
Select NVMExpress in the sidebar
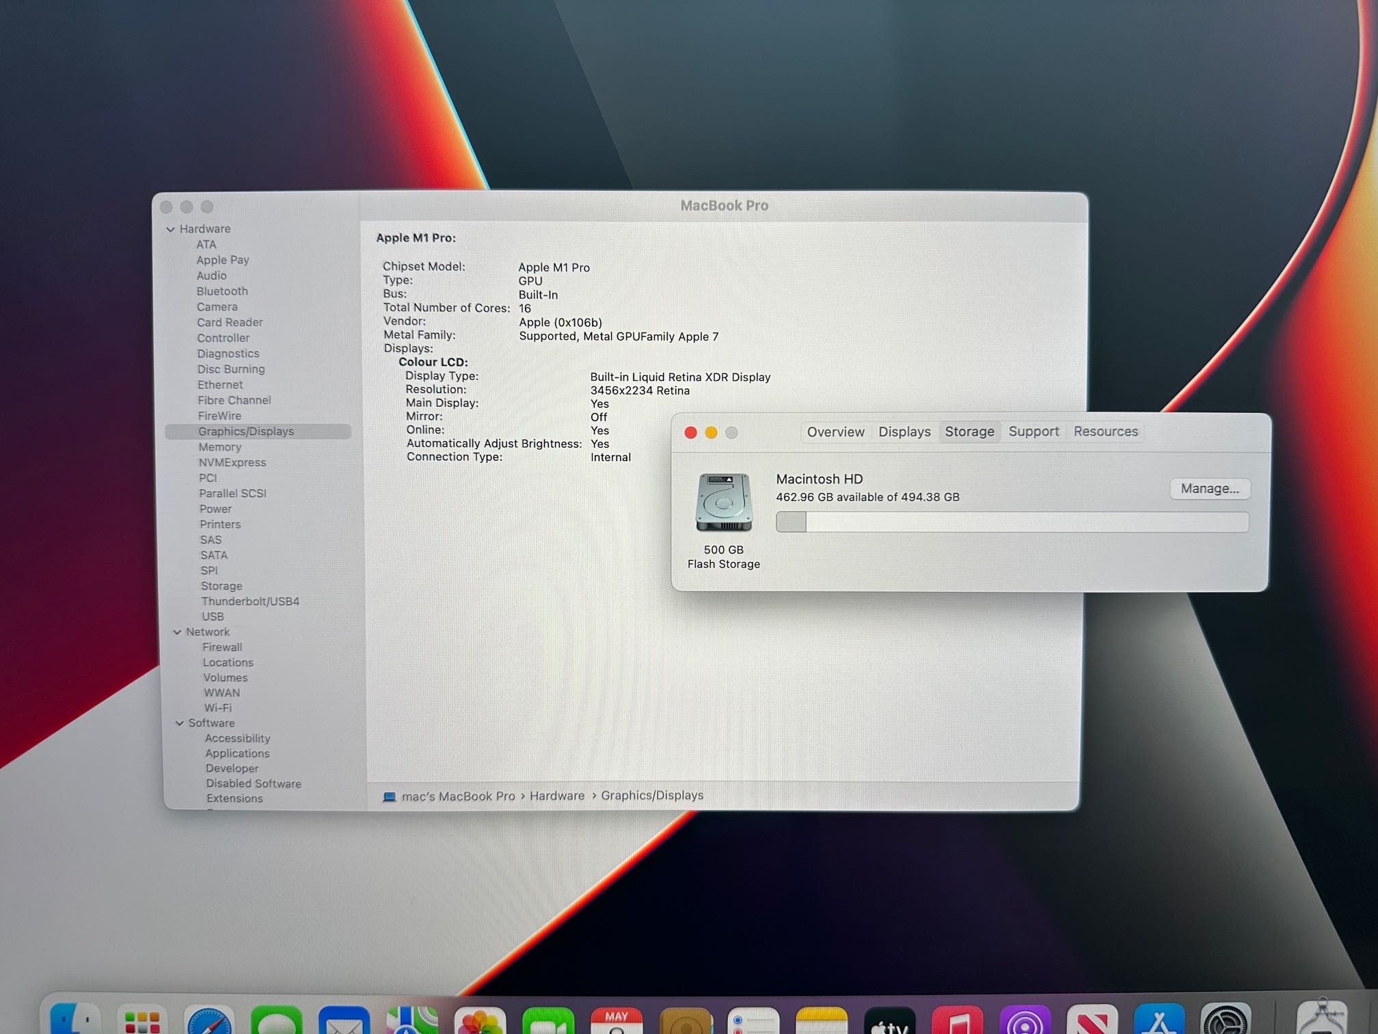(x=232, y=462)
